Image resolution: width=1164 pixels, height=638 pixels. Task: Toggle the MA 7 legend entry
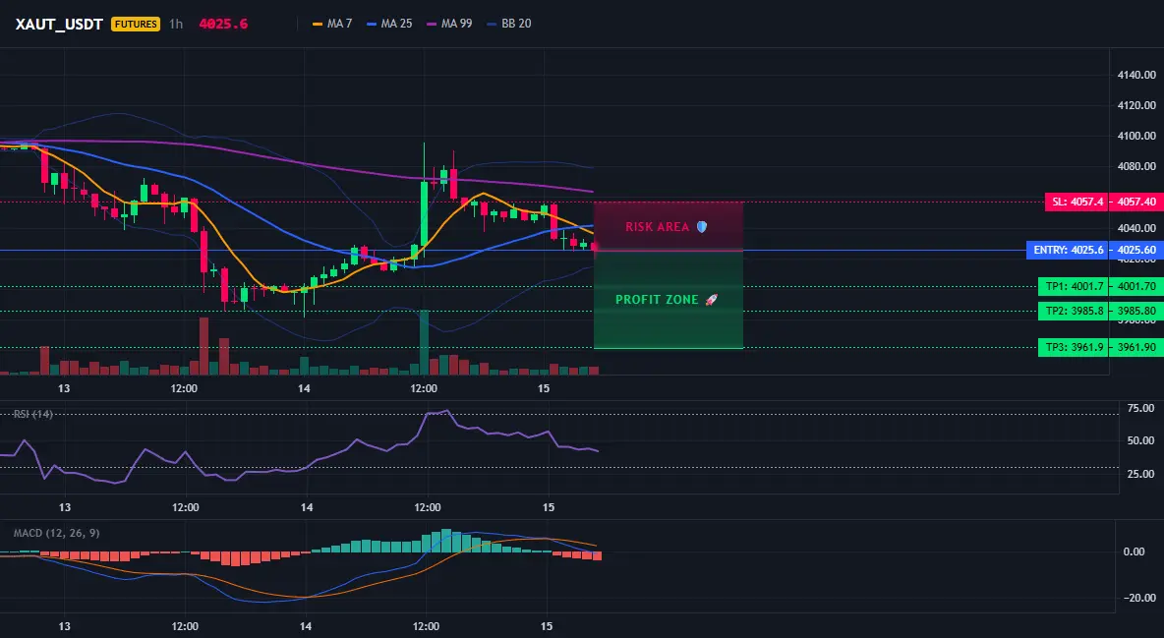(332, 24)
